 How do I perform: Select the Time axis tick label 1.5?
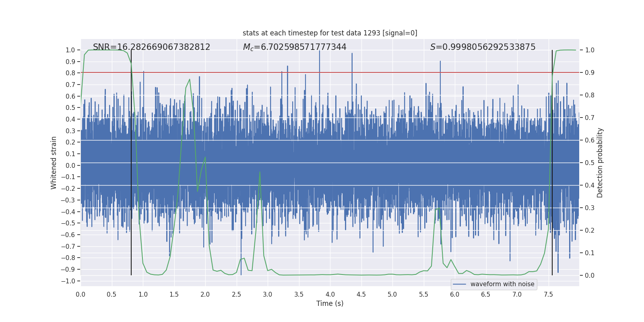174,294
